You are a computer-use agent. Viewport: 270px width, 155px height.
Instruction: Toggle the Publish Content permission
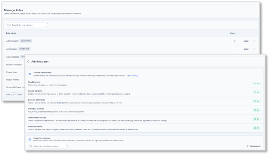pos(257,128)
